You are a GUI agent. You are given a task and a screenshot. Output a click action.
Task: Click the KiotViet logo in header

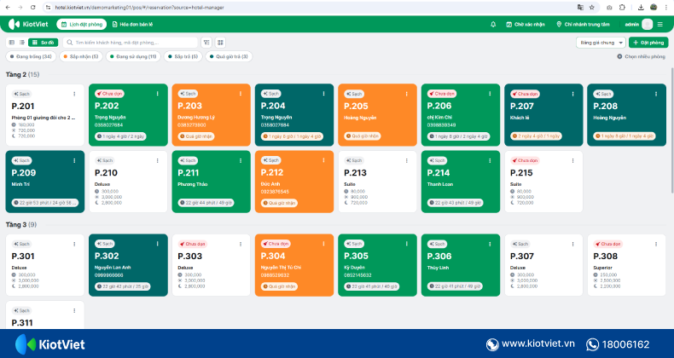coord(28,24)
